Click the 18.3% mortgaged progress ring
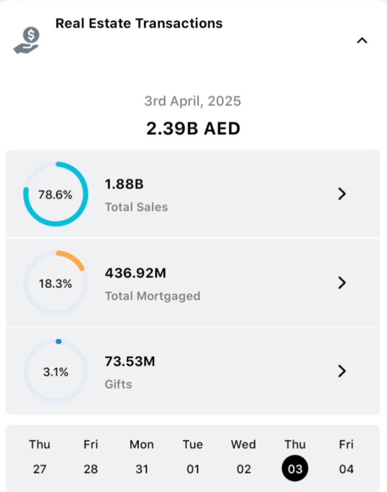Viewport: 387px width, 492px height. pos(55,283)
